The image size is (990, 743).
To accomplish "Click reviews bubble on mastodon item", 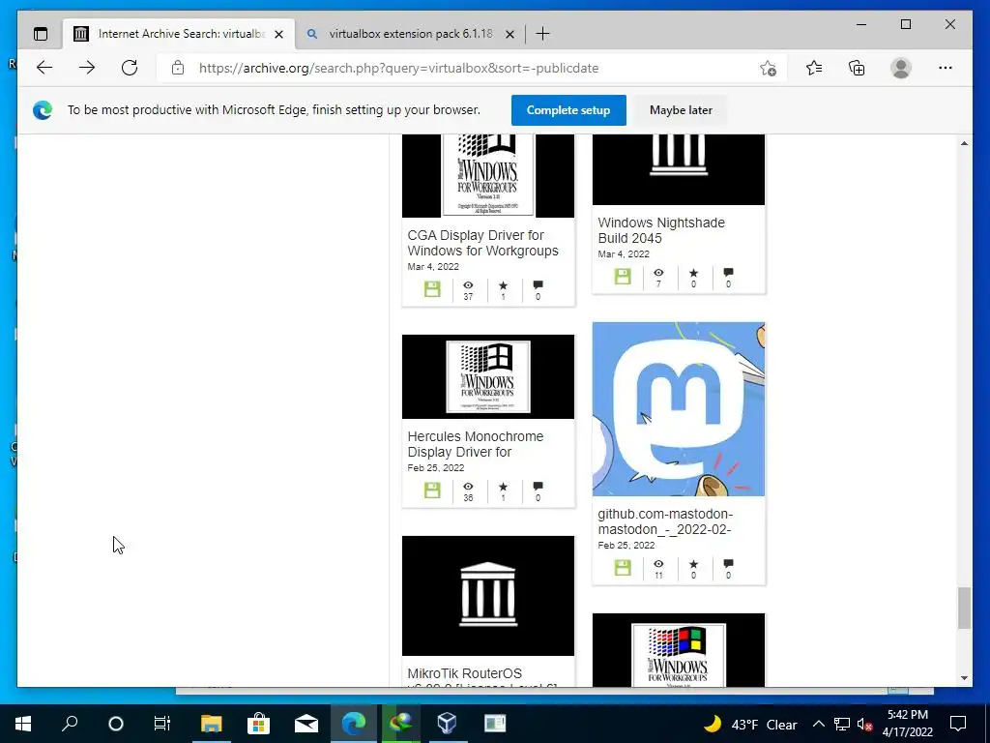I will (x=729, y=564).
